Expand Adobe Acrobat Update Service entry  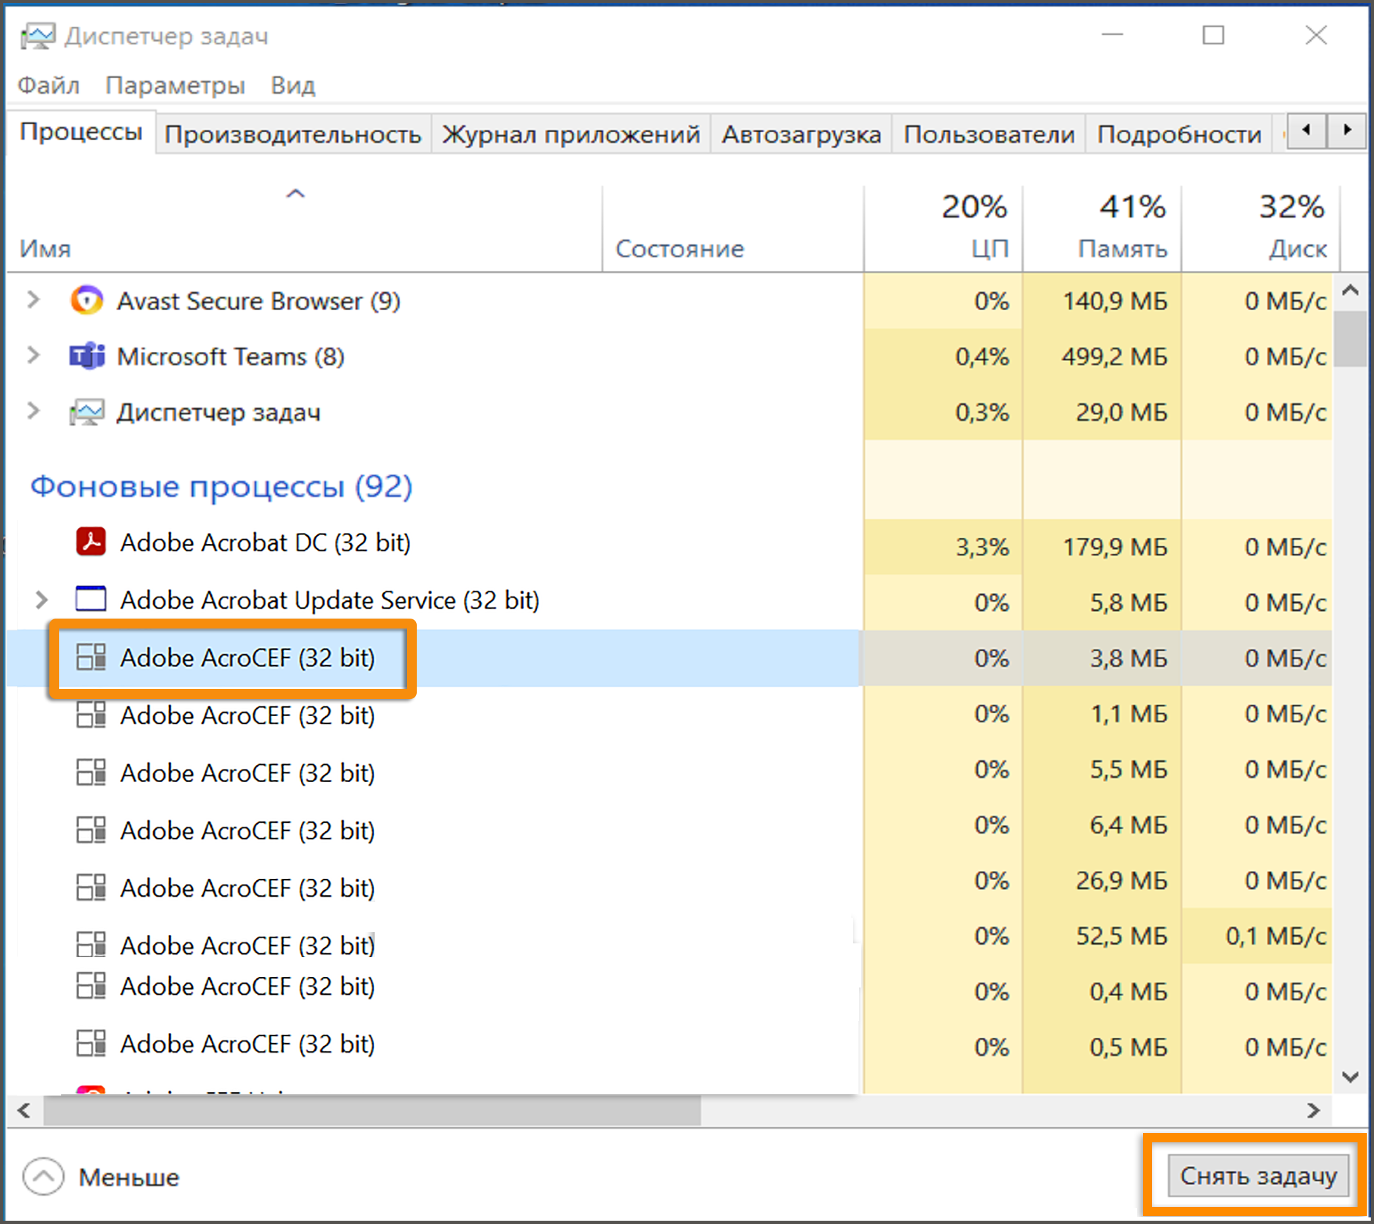[41, 599]
